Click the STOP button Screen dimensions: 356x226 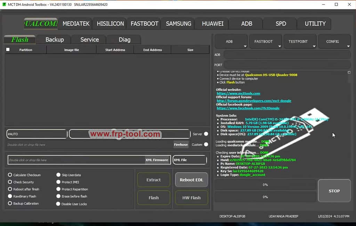(334, 191)
